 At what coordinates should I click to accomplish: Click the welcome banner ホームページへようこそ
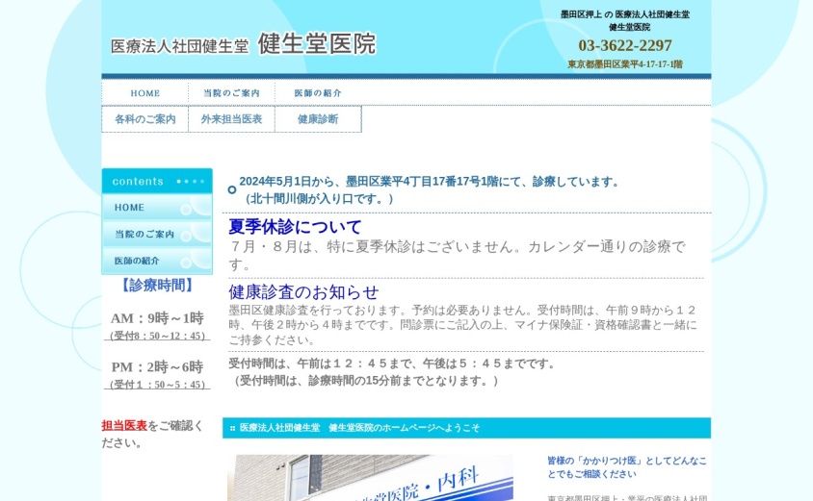click(466, 428)
